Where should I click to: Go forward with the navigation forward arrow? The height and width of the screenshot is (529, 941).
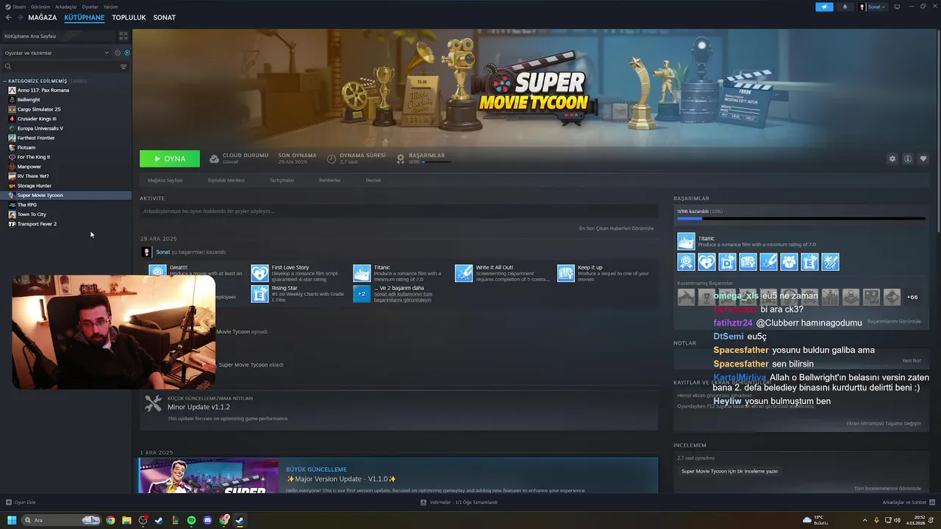(x=19, y=17)
